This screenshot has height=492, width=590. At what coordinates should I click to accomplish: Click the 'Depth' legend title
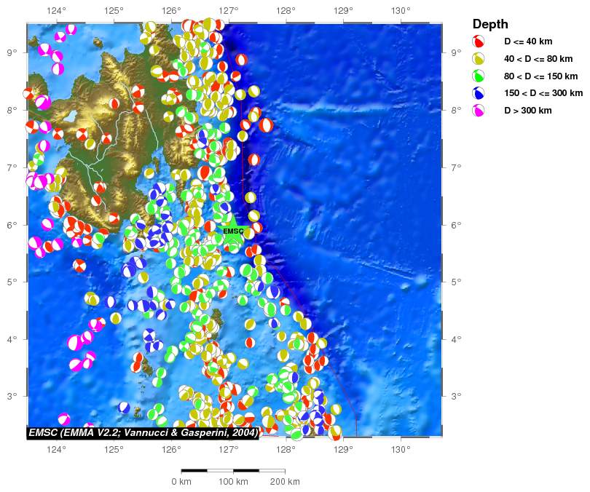tap(490, 24)
